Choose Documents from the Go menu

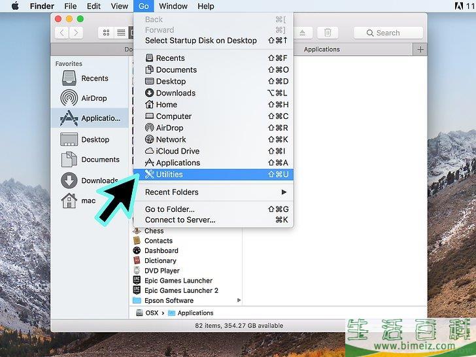point(213,70)
